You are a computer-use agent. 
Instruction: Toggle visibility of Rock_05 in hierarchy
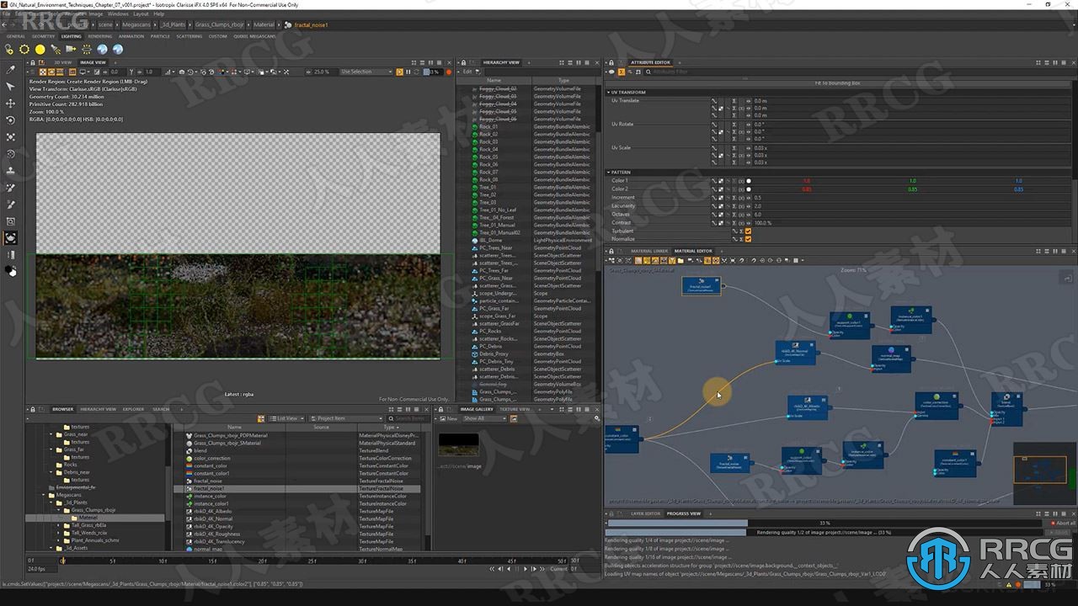click(474, 157)
